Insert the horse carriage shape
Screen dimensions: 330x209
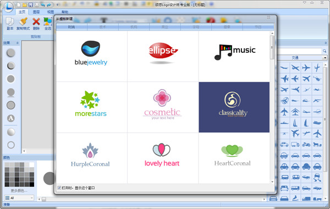point(317,145)
